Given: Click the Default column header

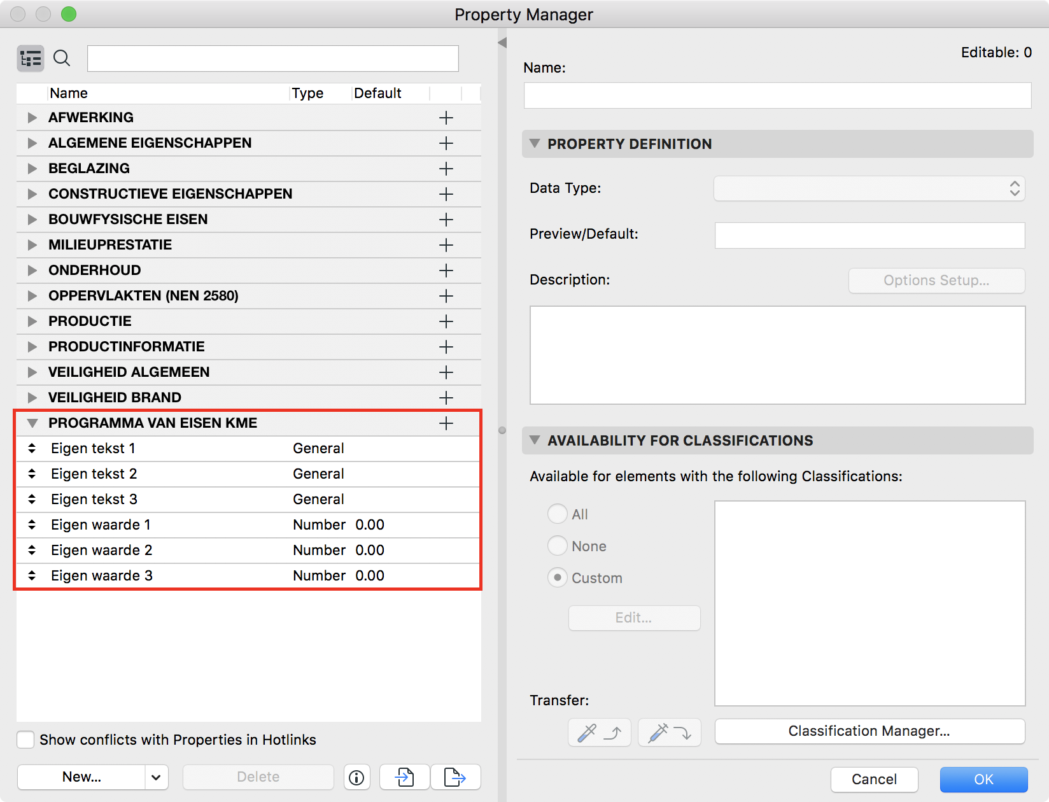Looking at the screenshot, I should pyautogui.click(x=391, y=94).
